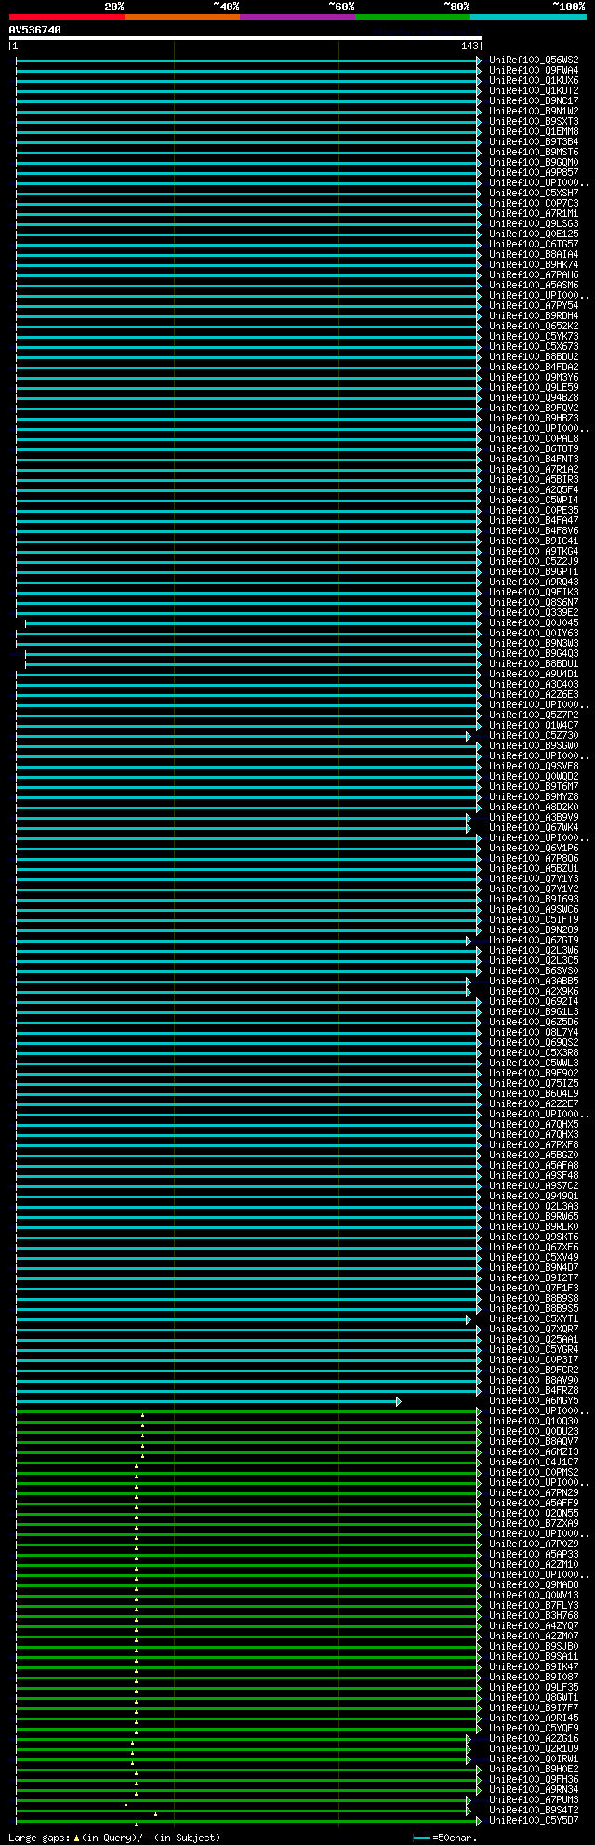Select hit label UniRef100_B9SXT3

tap(534, 122)
